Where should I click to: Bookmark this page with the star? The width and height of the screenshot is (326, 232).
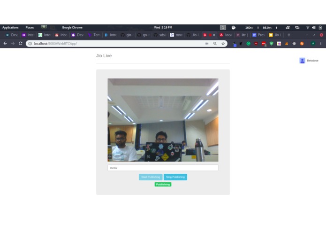pyautogui.click(x=223, y=44)
